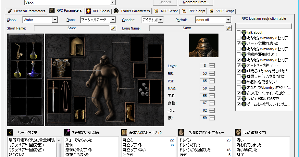Click the Discard button
The image size is (299, 157).
[x=165, y=2]
